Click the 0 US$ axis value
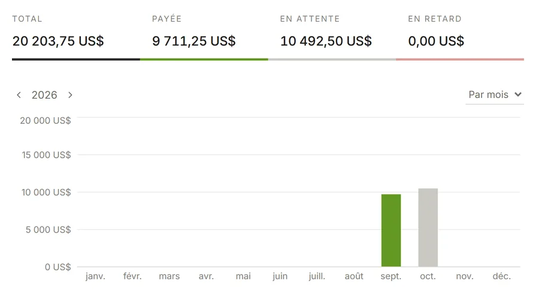This screenshot has height=299, width=539. click(x=57, y=267)
